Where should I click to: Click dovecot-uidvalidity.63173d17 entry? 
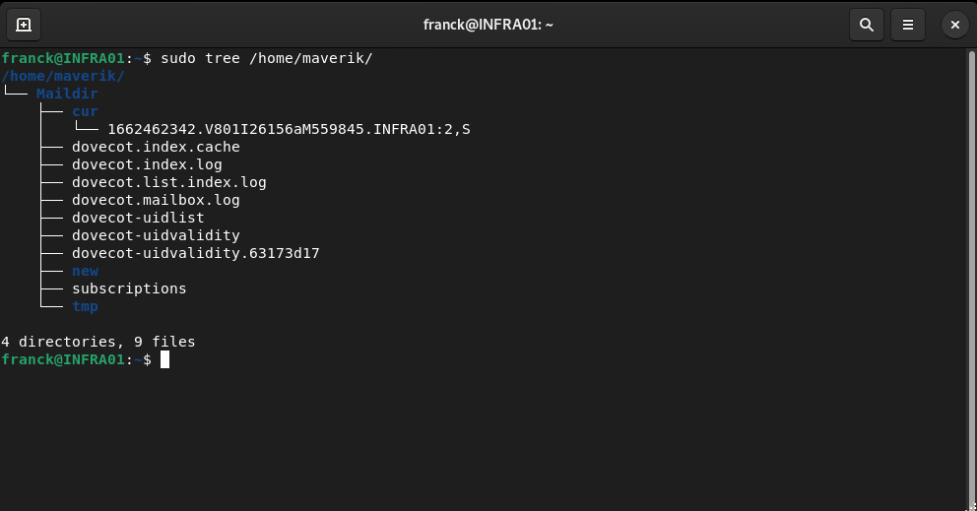[x=195, y=253]
